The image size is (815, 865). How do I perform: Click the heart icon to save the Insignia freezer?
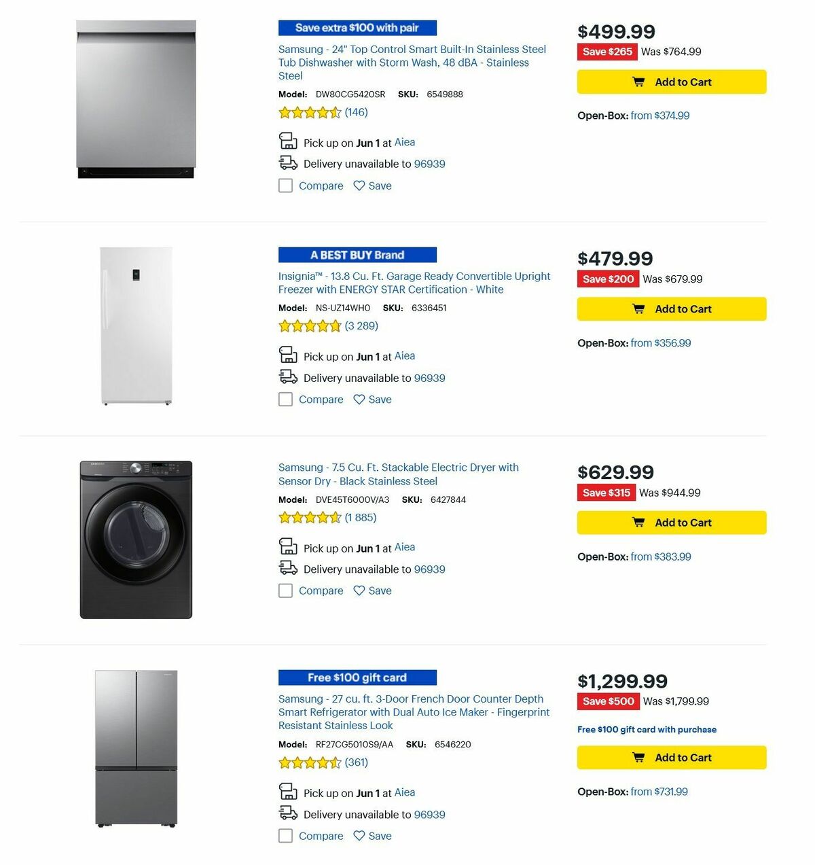coord(359,400)
